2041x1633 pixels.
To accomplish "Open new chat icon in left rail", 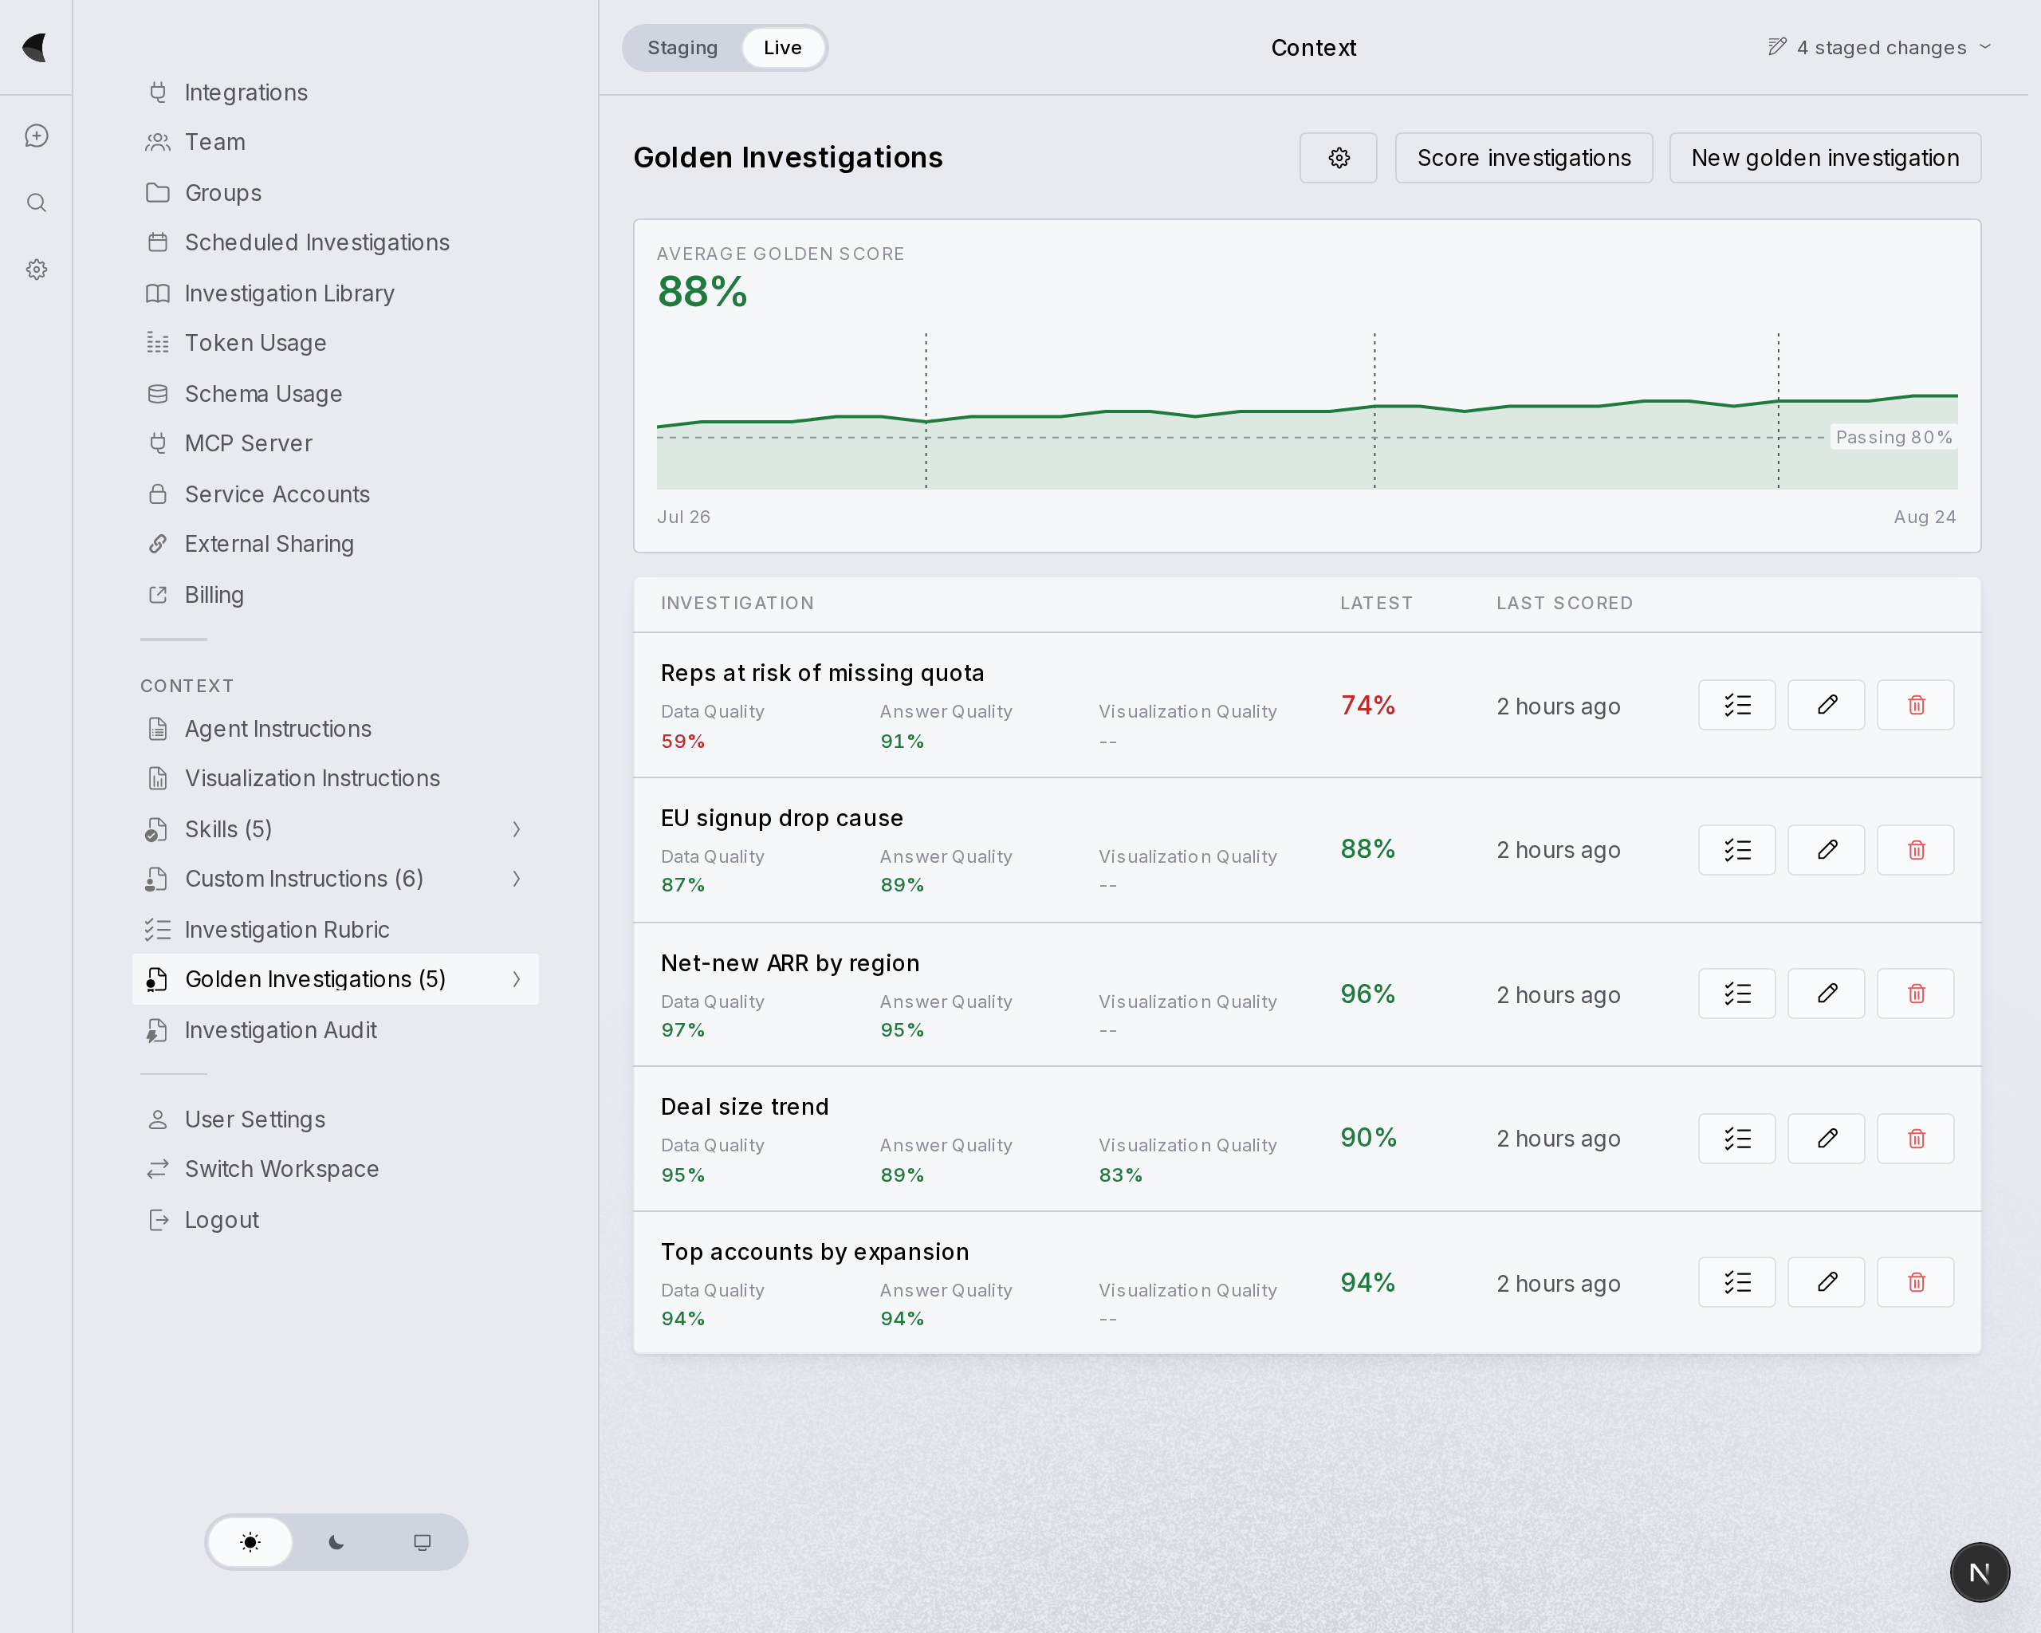I will [36, 136].
